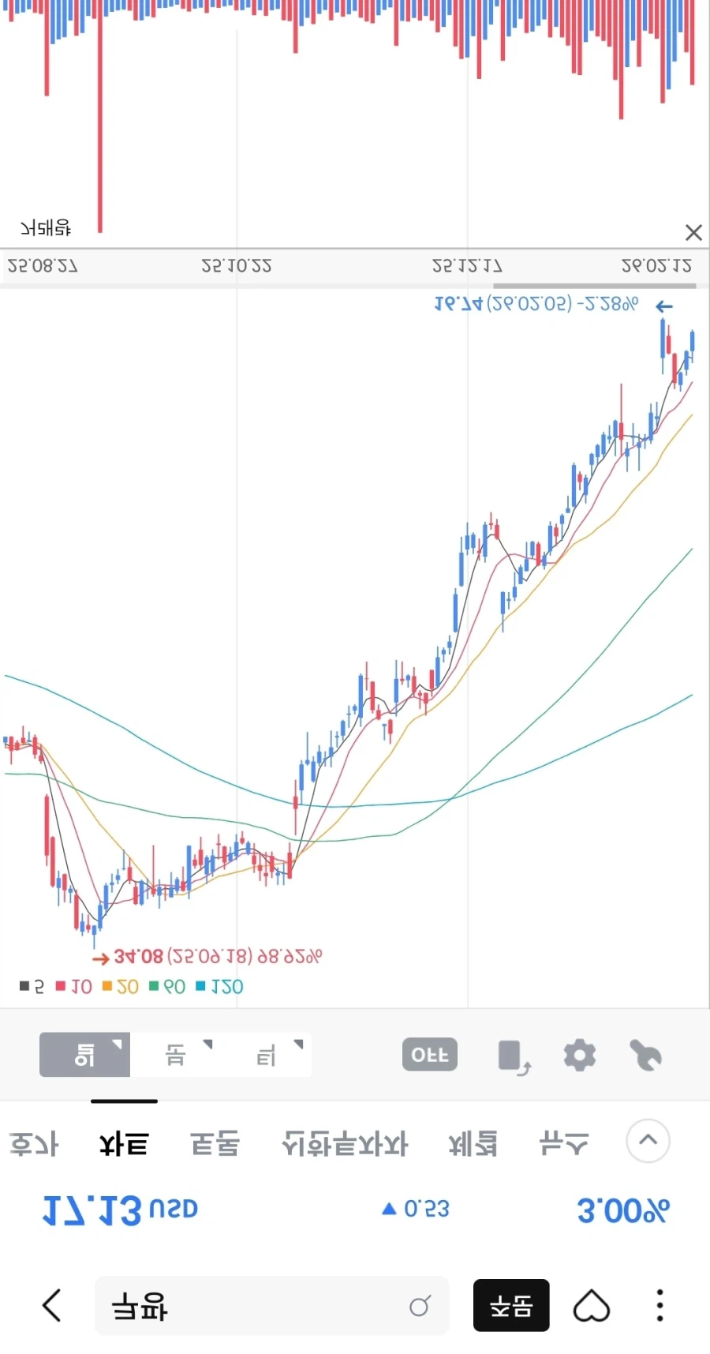Viewport: 710px width, 1354px height.
Task: Select the chart drawing tools wrench icon
Action: click(647, 1056)
